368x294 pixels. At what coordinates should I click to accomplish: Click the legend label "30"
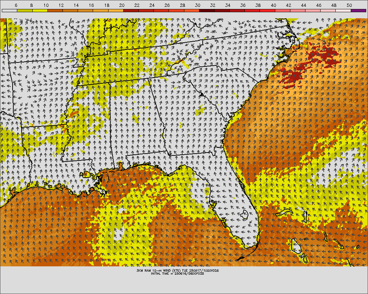[x=198, y=5]
